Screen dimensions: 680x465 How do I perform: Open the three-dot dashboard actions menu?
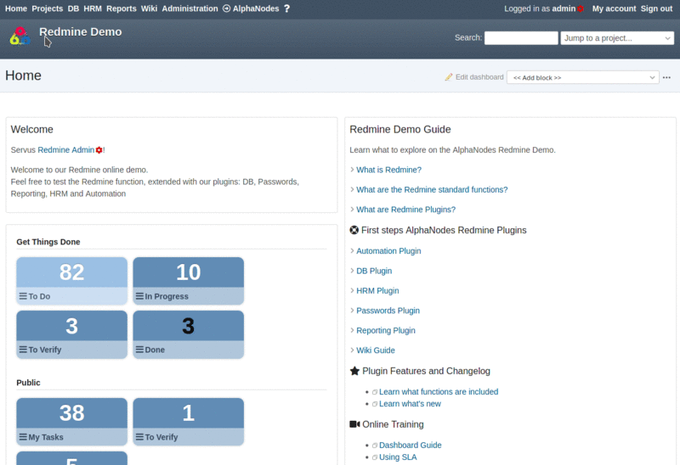click(x=667, y=77)
